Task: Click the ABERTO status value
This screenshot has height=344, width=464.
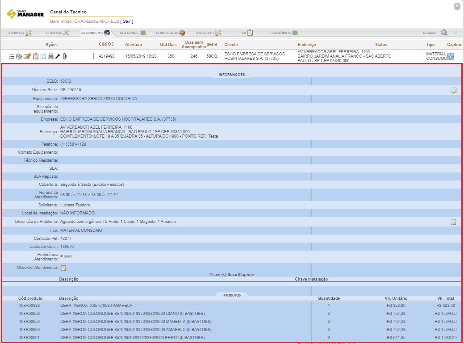Action: pyautogui.click(x=384, y=56)
